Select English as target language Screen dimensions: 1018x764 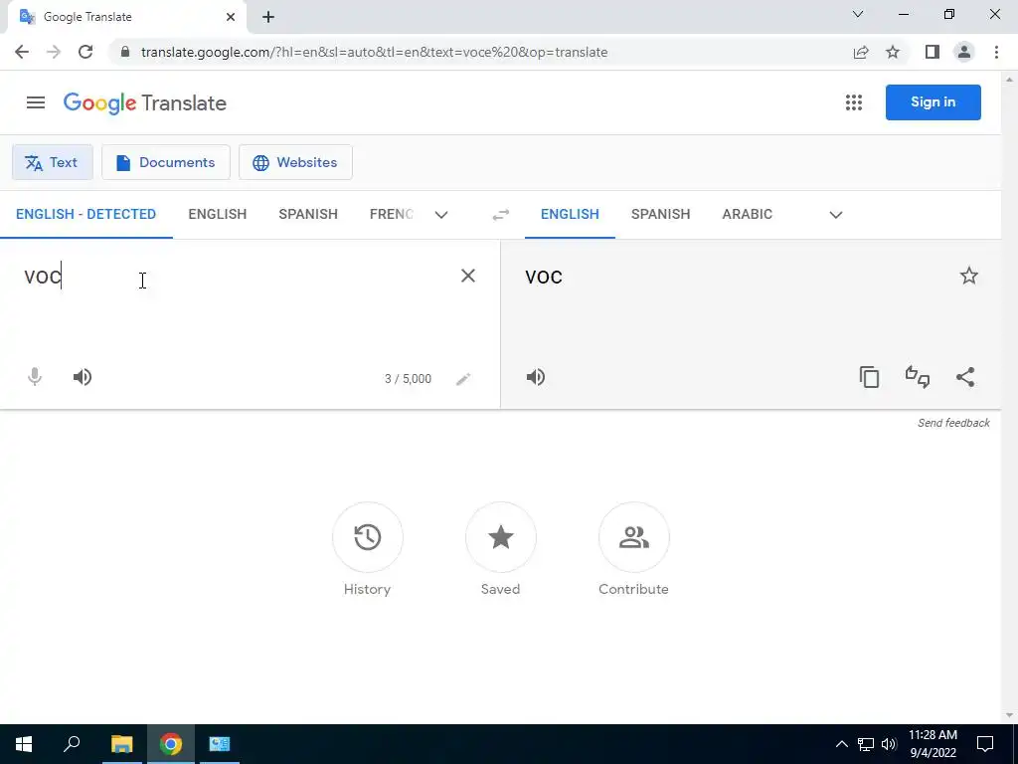click(570, 215)
